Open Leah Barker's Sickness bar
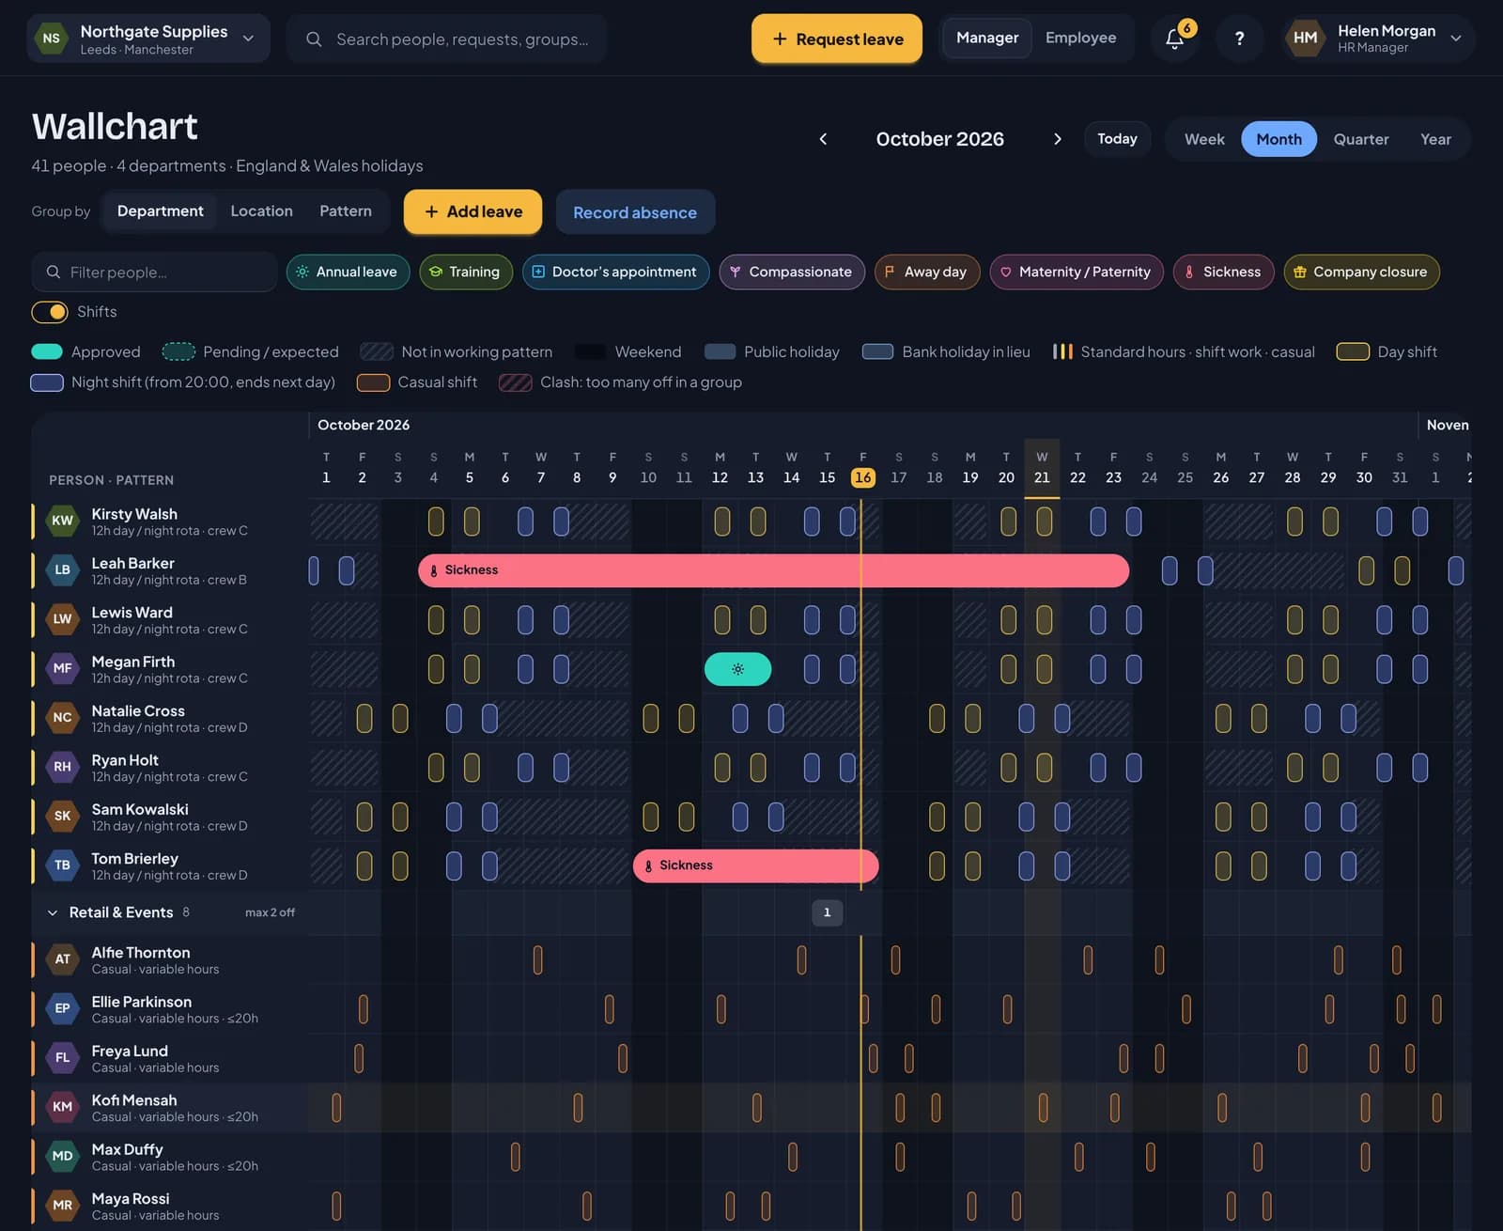 pos(773,570)
